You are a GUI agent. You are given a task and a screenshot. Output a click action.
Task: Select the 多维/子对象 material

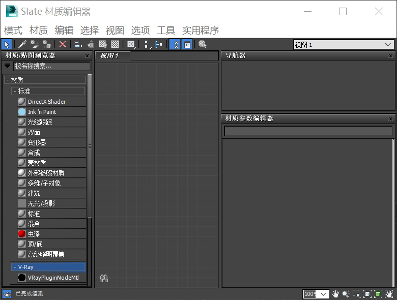coord(51,183)
